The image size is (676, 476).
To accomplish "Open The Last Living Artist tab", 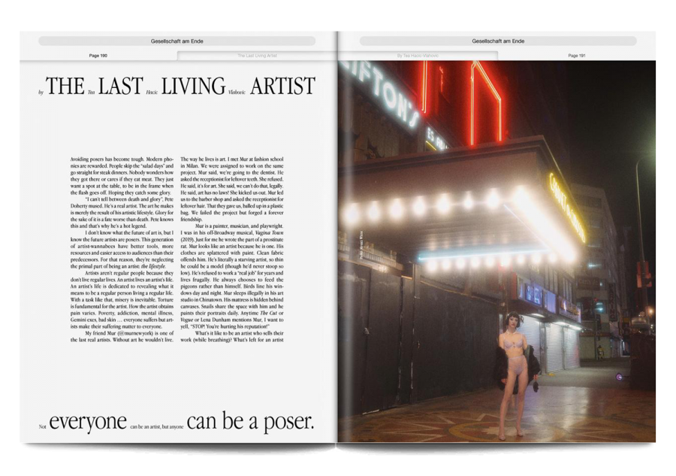I will pyautogui.click(x=257, y=56).
